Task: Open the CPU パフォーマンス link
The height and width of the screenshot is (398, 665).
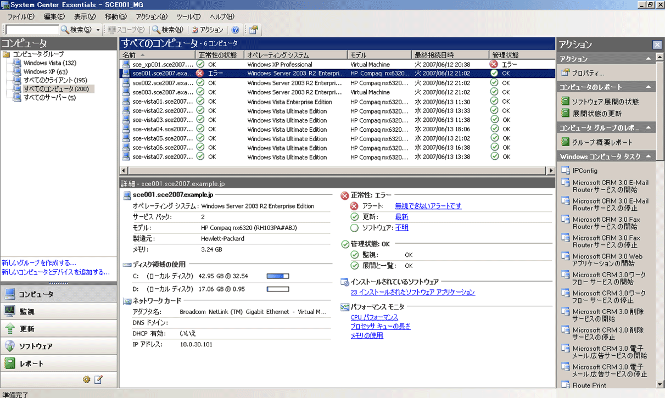Action: tap(375, 317)
